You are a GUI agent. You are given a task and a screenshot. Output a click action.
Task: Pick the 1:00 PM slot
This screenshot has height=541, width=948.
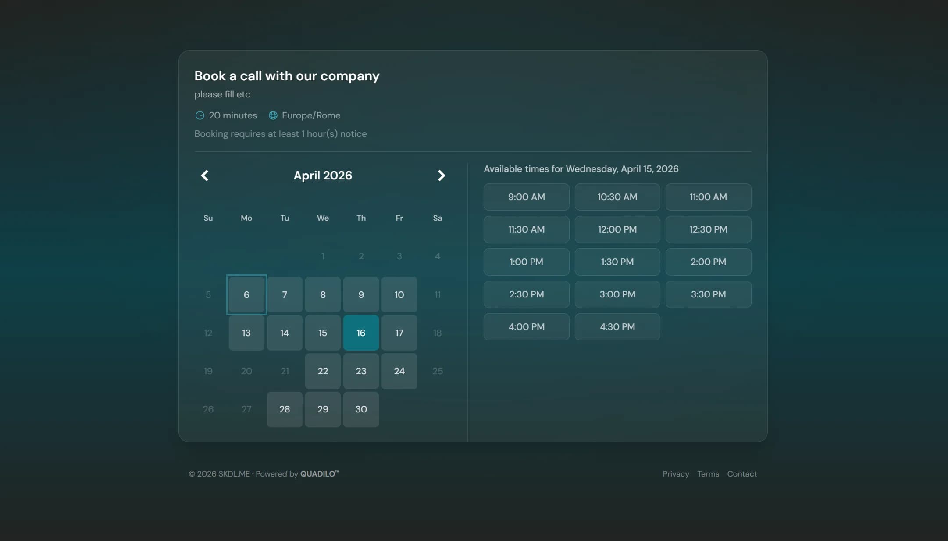click(x=526, y=262)
